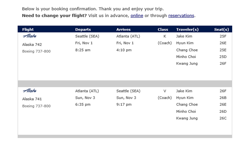Image resolution: width=245 pixels, height=154 pixels.
Task: Select the Alaska 741 flight number text
Action: point(32,99)
